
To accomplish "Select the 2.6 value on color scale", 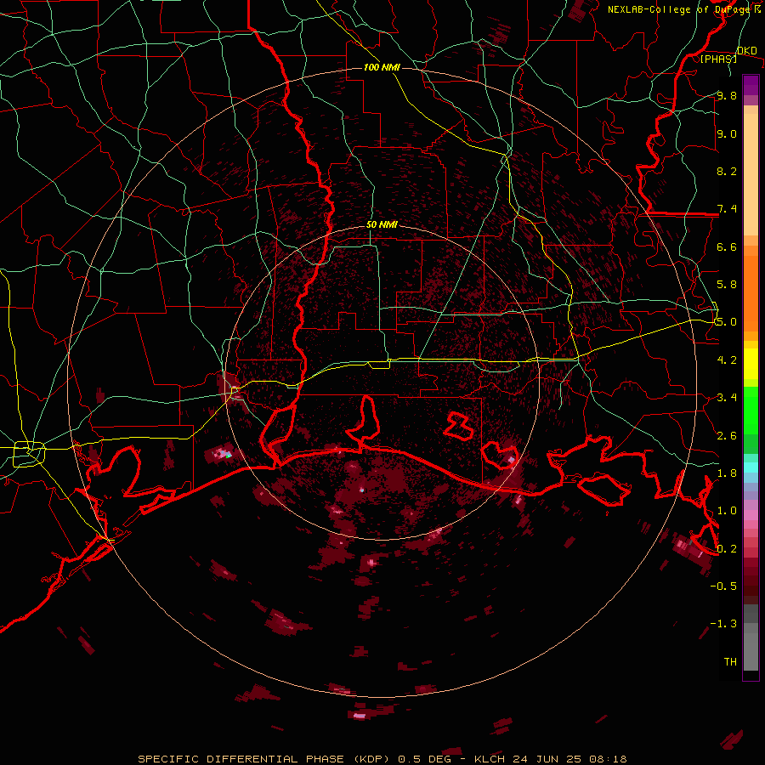I will click(x=727, y=436).
